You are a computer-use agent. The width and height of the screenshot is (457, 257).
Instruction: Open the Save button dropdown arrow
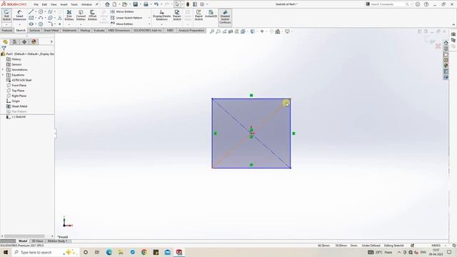pos(140,4)
